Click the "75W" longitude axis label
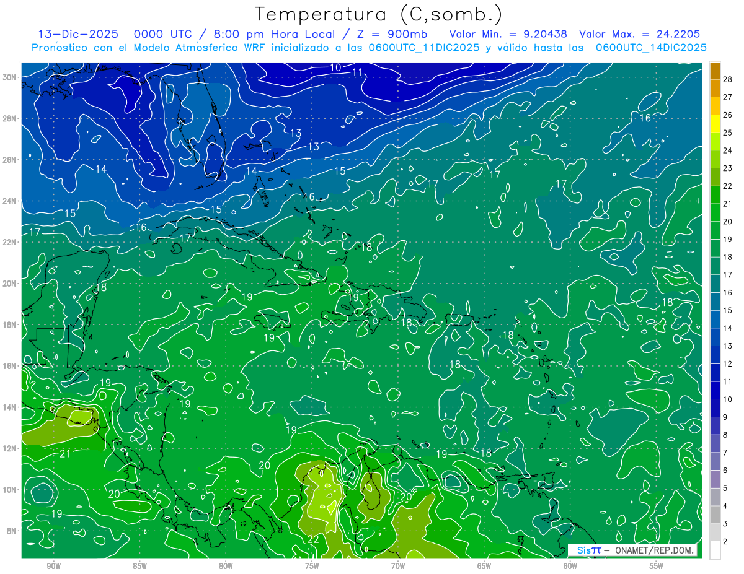This screenshot has width=744, height=574. click(x=312, y=566)
